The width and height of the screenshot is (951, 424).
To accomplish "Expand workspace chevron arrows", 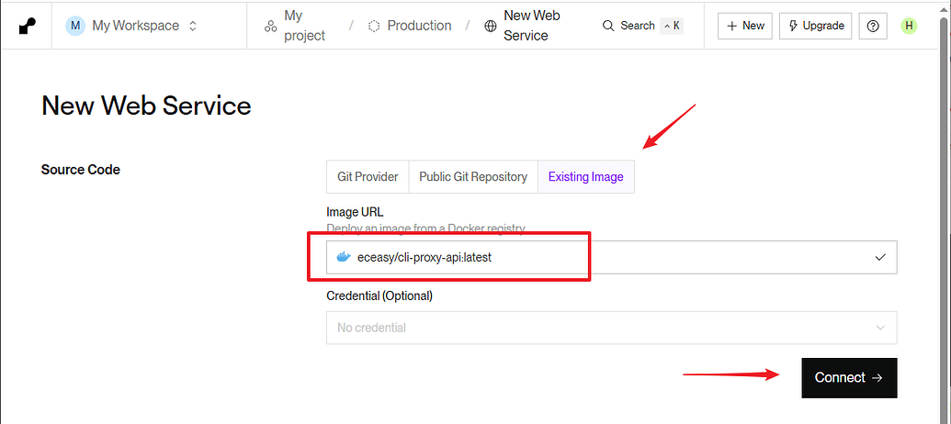I will click(x=193, y=26).
